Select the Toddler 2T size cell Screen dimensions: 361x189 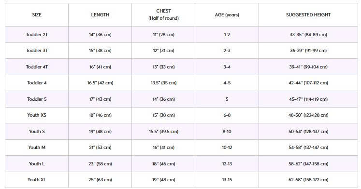pyautogui.click(x=37, y=34)
